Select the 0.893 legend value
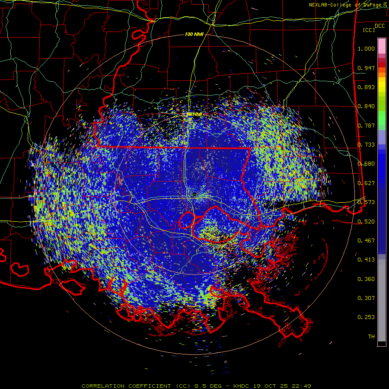Image resolution: width=389 pixels, height=389 pixels. point(366,87)
